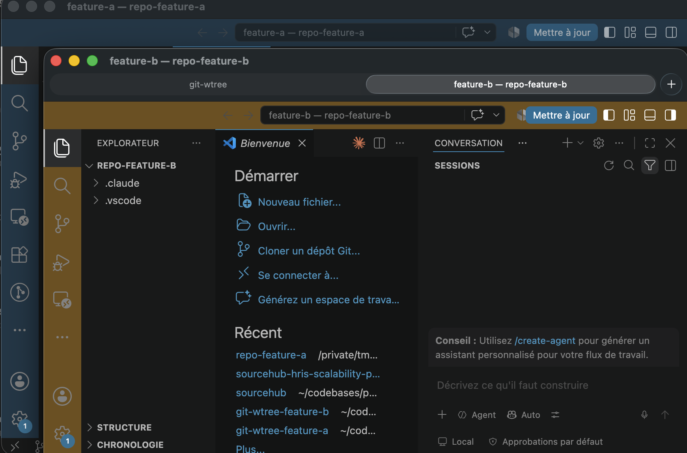Open Run and Debug in feature-a window
Viewport: 687px width, 453px height.
(18, 180)
